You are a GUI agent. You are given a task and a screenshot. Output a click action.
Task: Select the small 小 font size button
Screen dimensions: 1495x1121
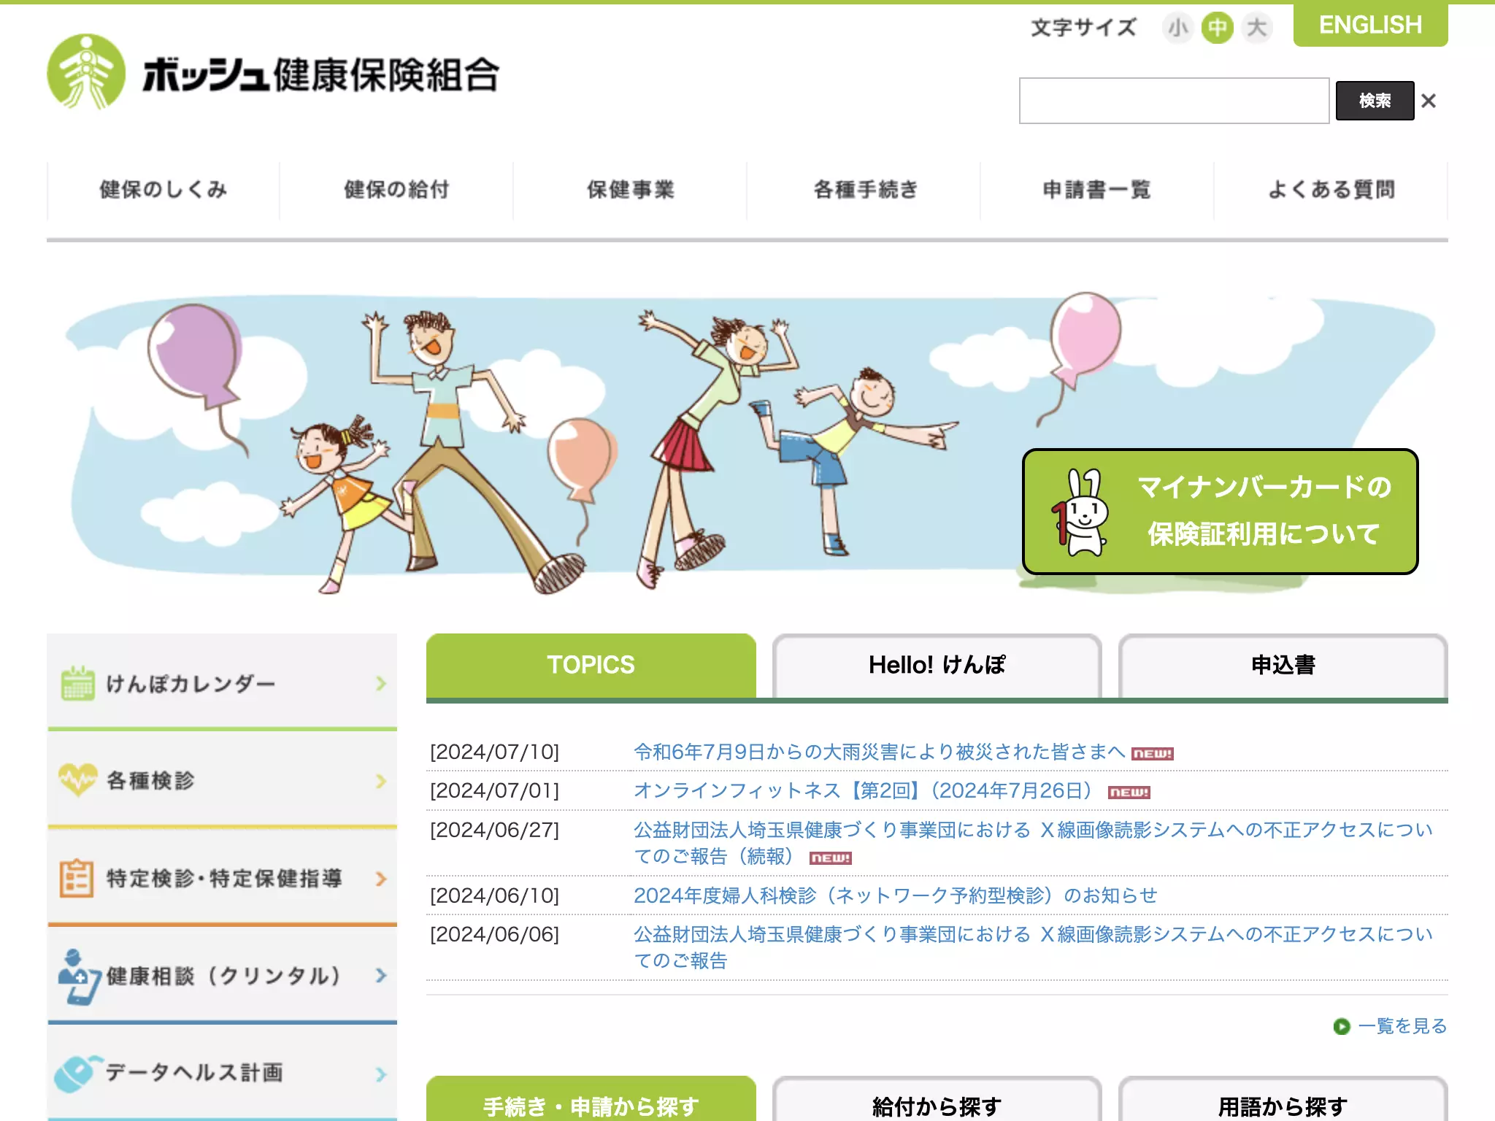click(1177, 28)
